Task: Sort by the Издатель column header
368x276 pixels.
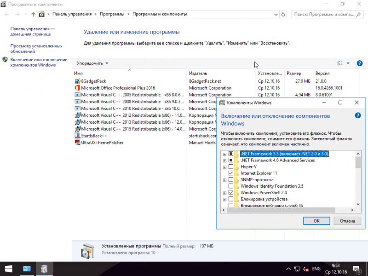Action: tap(221, 73)
